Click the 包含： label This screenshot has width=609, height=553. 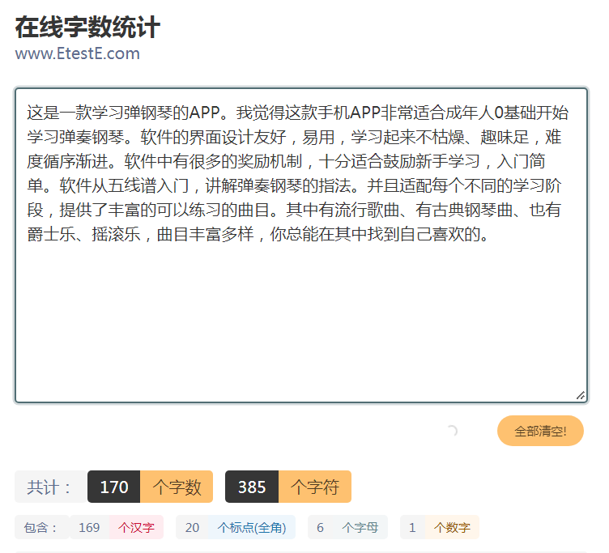click(x=42, y=527)
